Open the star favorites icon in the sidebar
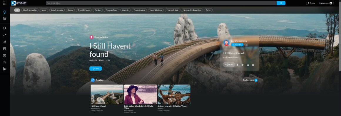The width and height of the screenshot is (341, 116). click(x=5, y=62)
